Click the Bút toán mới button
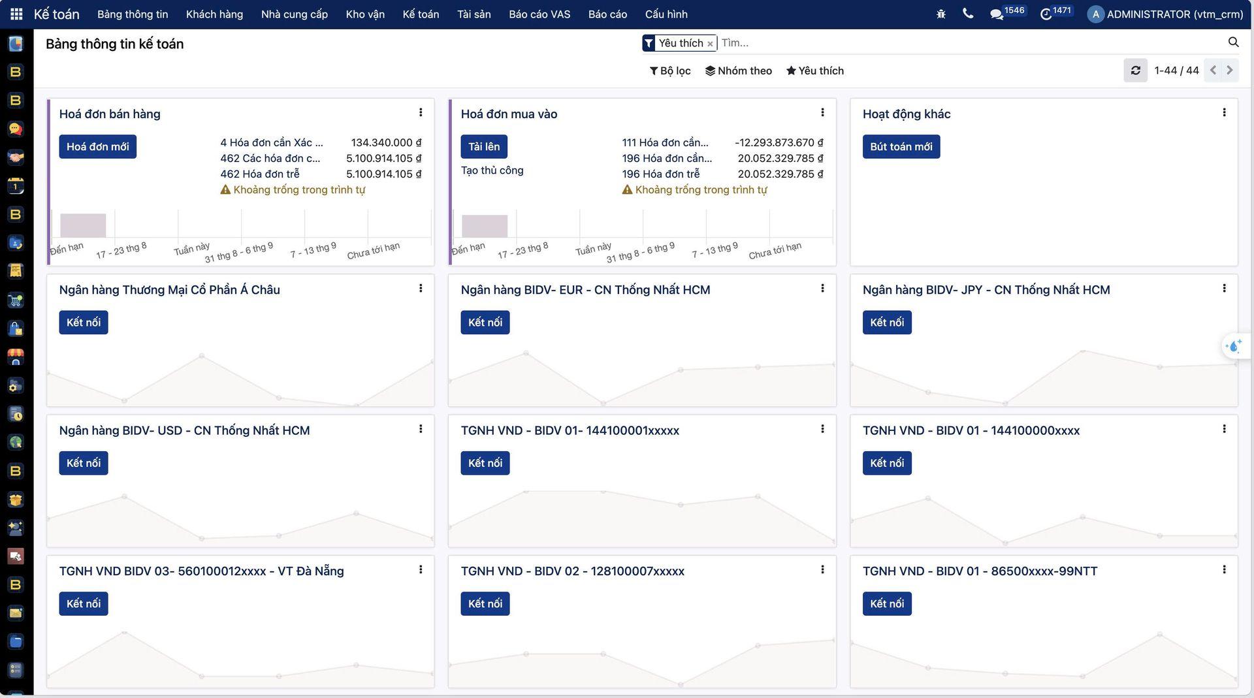The height and width of the screenshot is (698, 1254). point(901,146)
